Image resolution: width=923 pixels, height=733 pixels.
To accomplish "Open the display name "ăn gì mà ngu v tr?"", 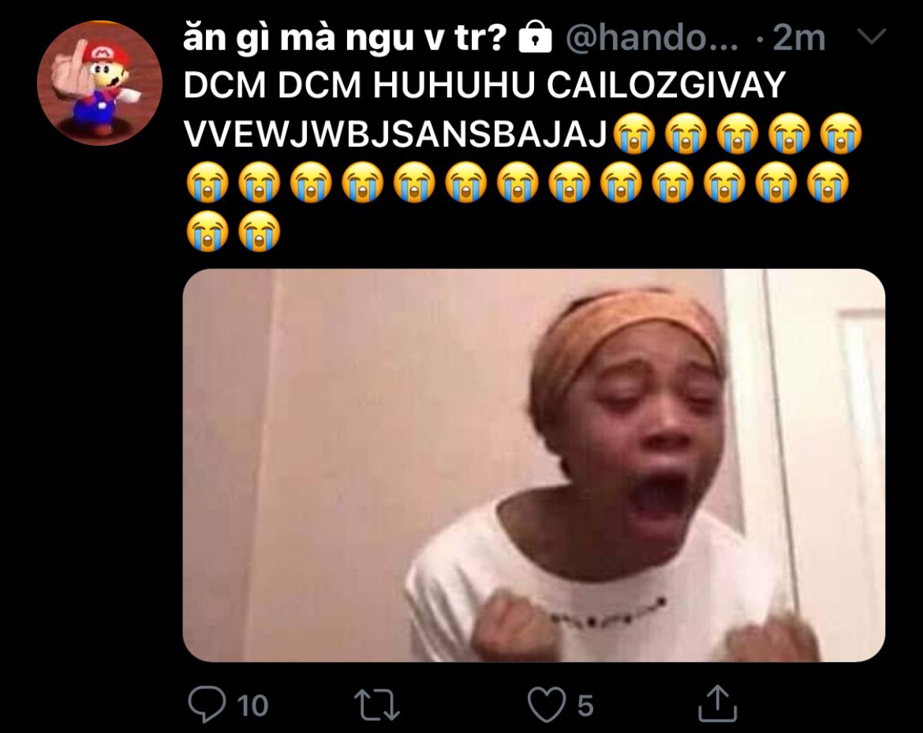I will coord(345,37).
